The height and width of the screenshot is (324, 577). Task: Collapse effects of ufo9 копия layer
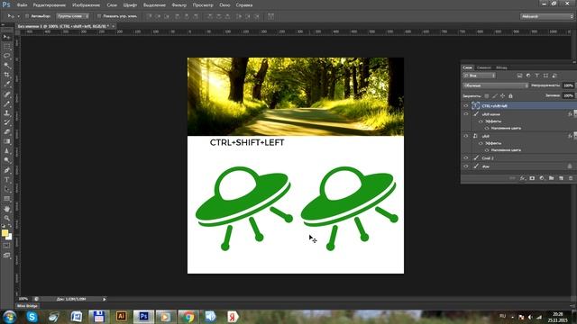tap(575, 114)
